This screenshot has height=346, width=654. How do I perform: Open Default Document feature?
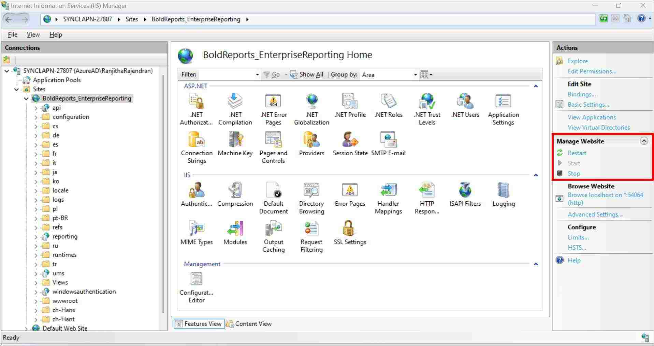click(x=273, y=198)
